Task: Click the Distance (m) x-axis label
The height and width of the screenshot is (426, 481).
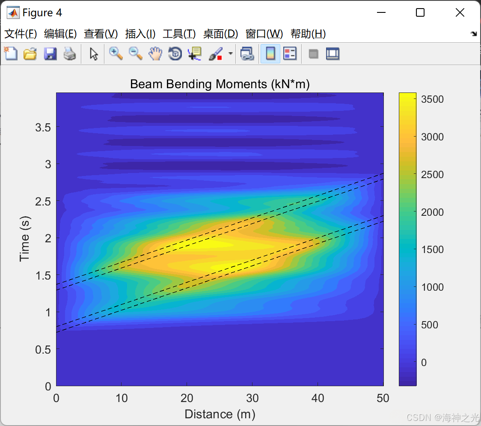Action: [220, 414]
